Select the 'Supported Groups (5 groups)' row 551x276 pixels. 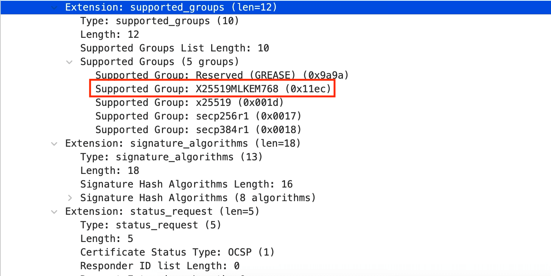pyautogui.click(x=275, y=62)
